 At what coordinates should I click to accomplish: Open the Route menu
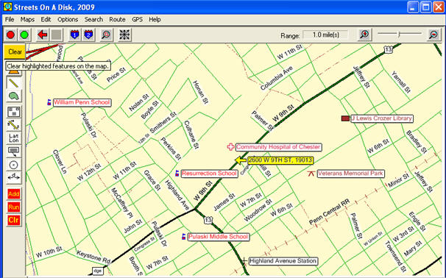(x=117, y=19)
